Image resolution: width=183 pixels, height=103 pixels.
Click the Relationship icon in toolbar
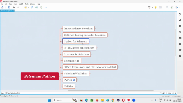(x=32, y=7)
